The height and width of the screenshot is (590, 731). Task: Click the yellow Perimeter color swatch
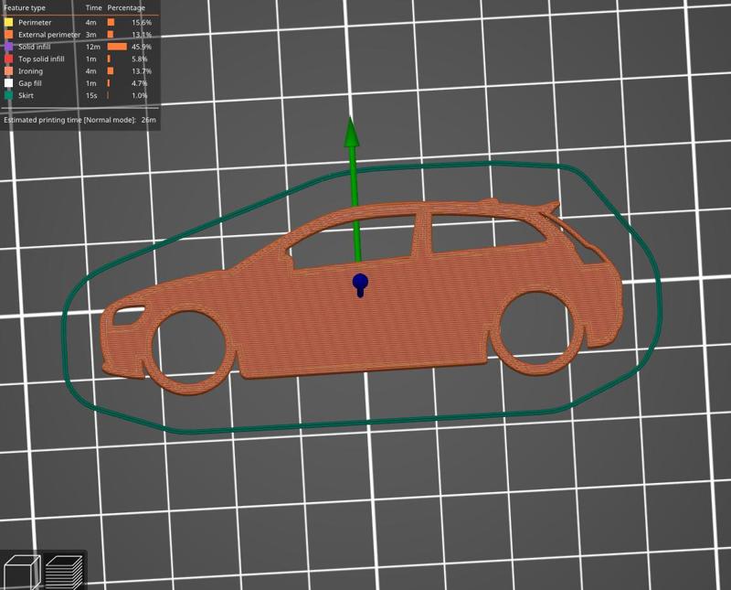coord(9,22)
